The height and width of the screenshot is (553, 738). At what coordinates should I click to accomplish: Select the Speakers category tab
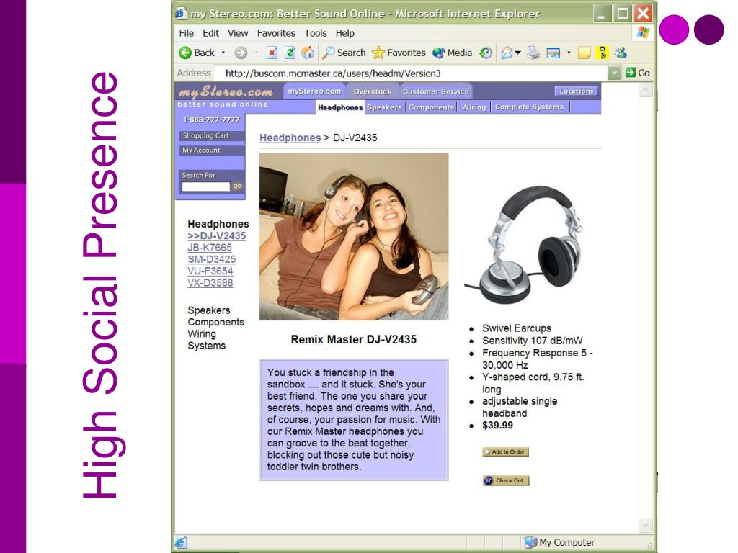(x=385, y=107)
